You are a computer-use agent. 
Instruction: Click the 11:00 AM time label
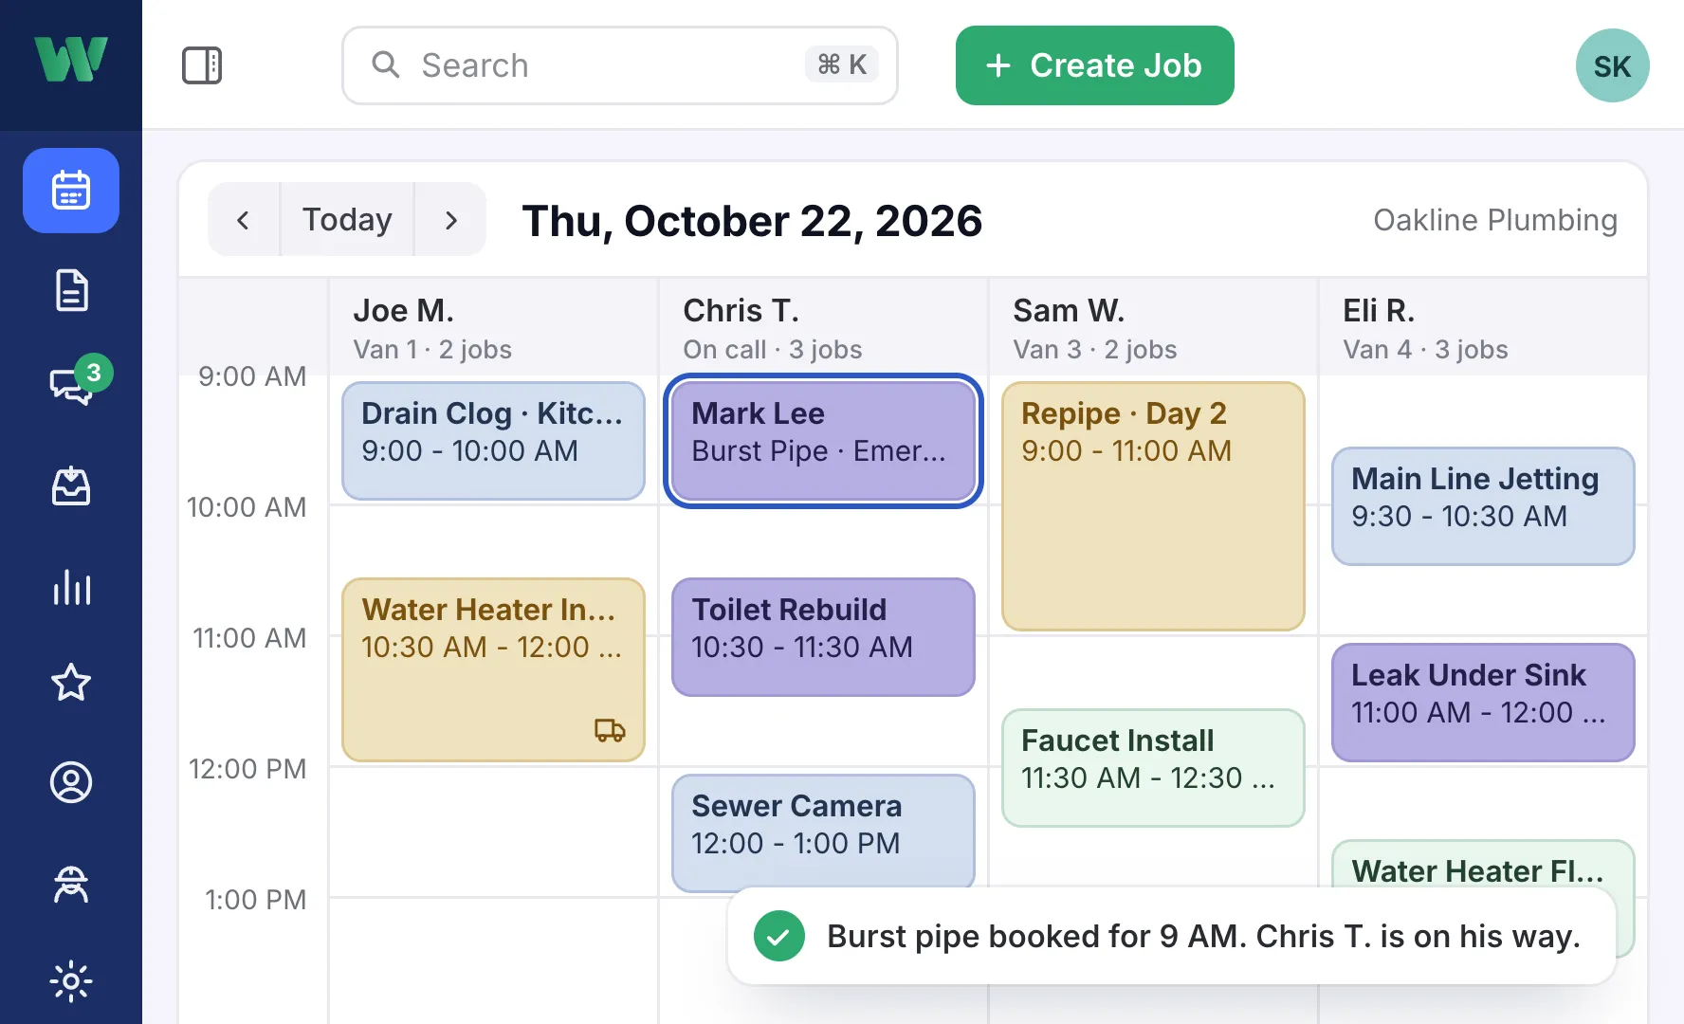click(249, 638)
